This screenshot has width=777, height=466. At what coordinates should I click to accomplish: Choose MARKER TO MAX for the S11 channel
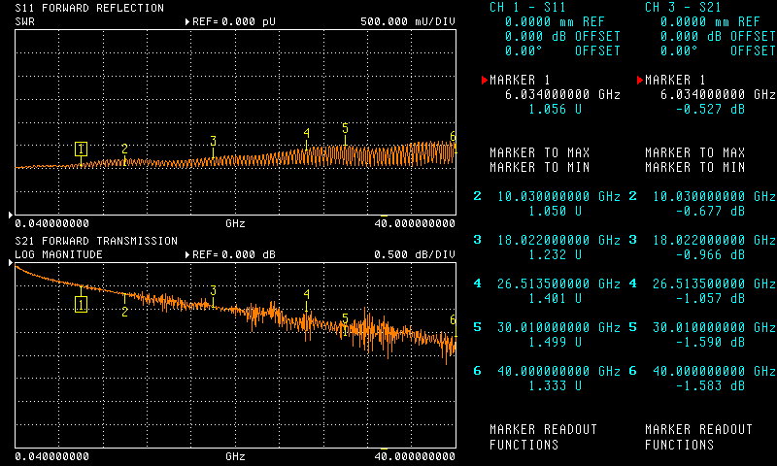tap(539, 153)
